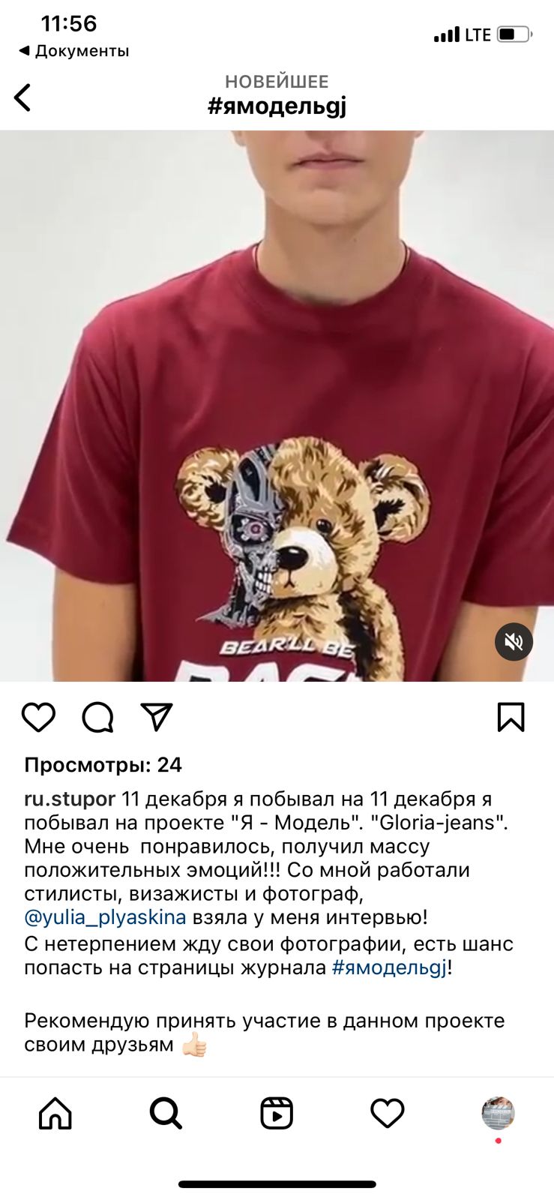Like the post with heart icon
The height and width of the screenshot is (1200, 554).
[x=38, y=717]
